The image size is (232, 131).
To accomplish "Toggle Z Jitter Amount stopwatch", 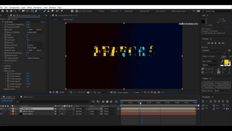I will pos(8,84).
